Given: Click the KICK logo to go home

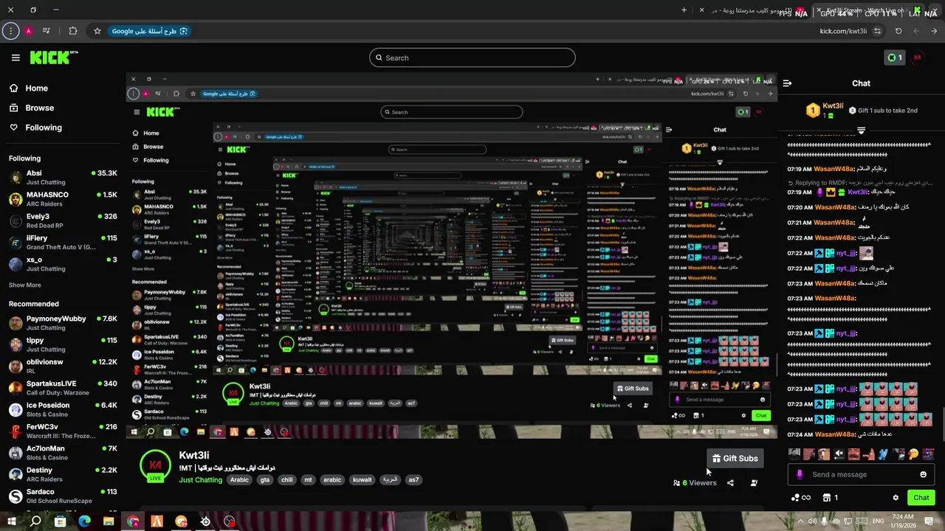Looking at the screenshot, I should 53,58.
